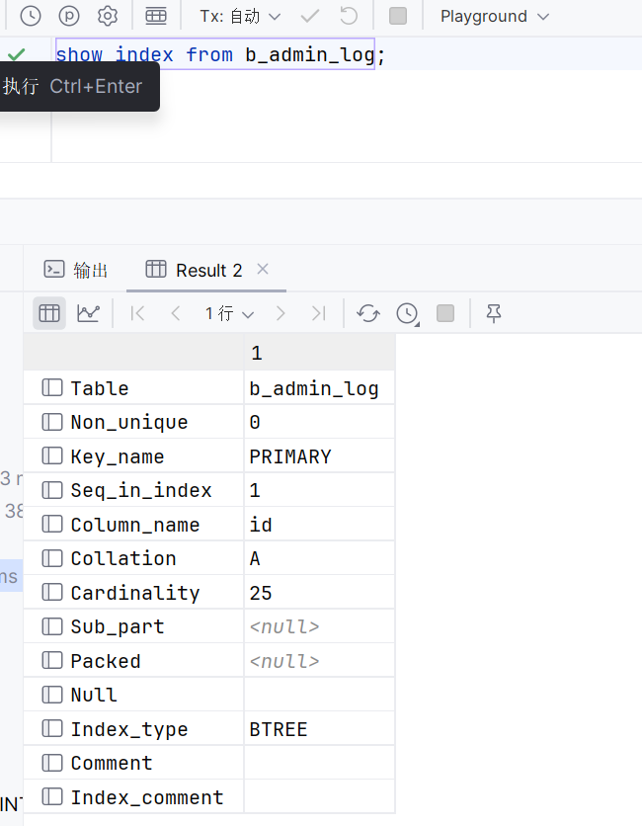The width and height of the screenshot is (642, 826).
Task: Click the Cardinality value 25 cell
Action: coord(319,593)
